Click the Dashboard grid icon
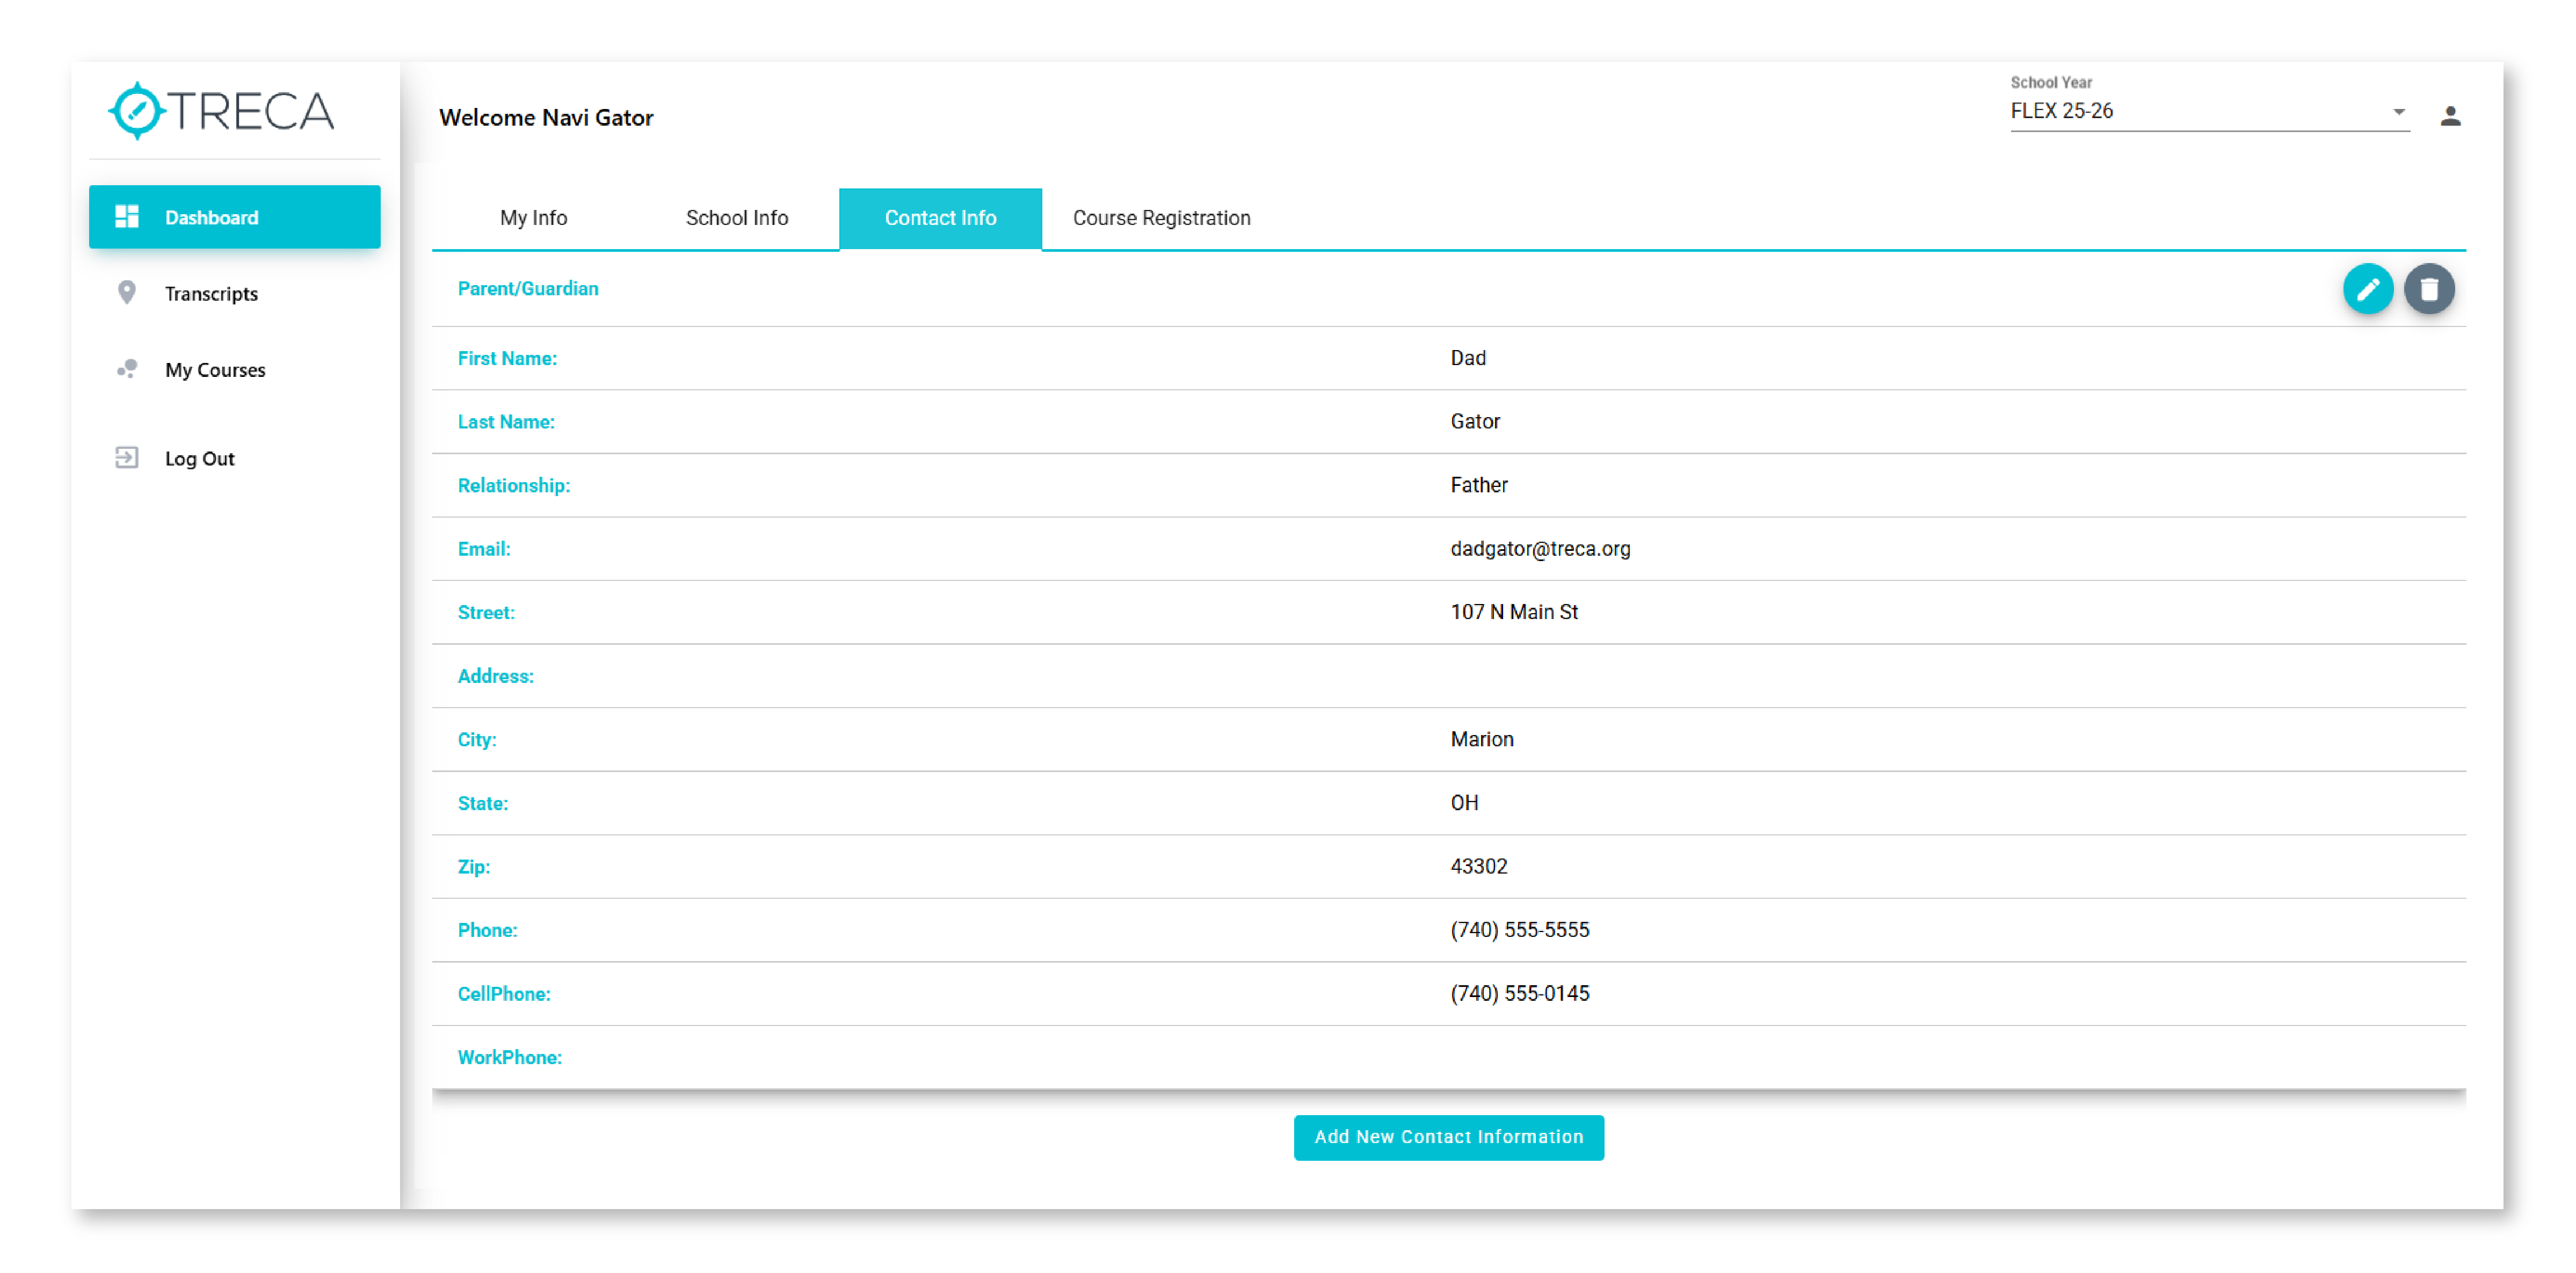This screenshot has height=1273, width=2576. coord(127,217)
